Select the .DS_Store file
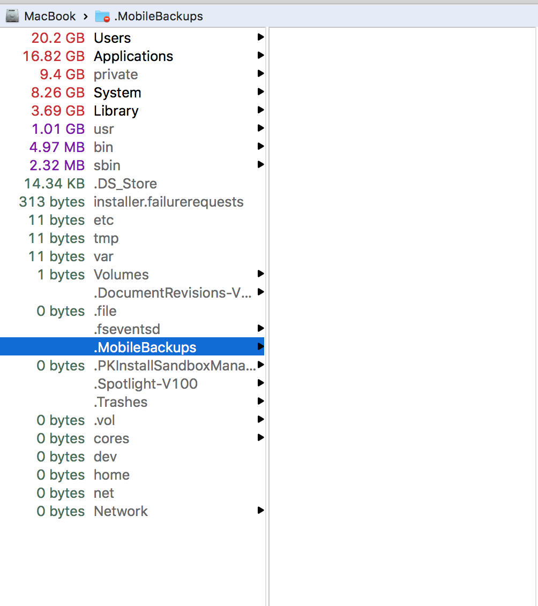Image resolution: width=538 pixels, height=606 pixels. 132,184
